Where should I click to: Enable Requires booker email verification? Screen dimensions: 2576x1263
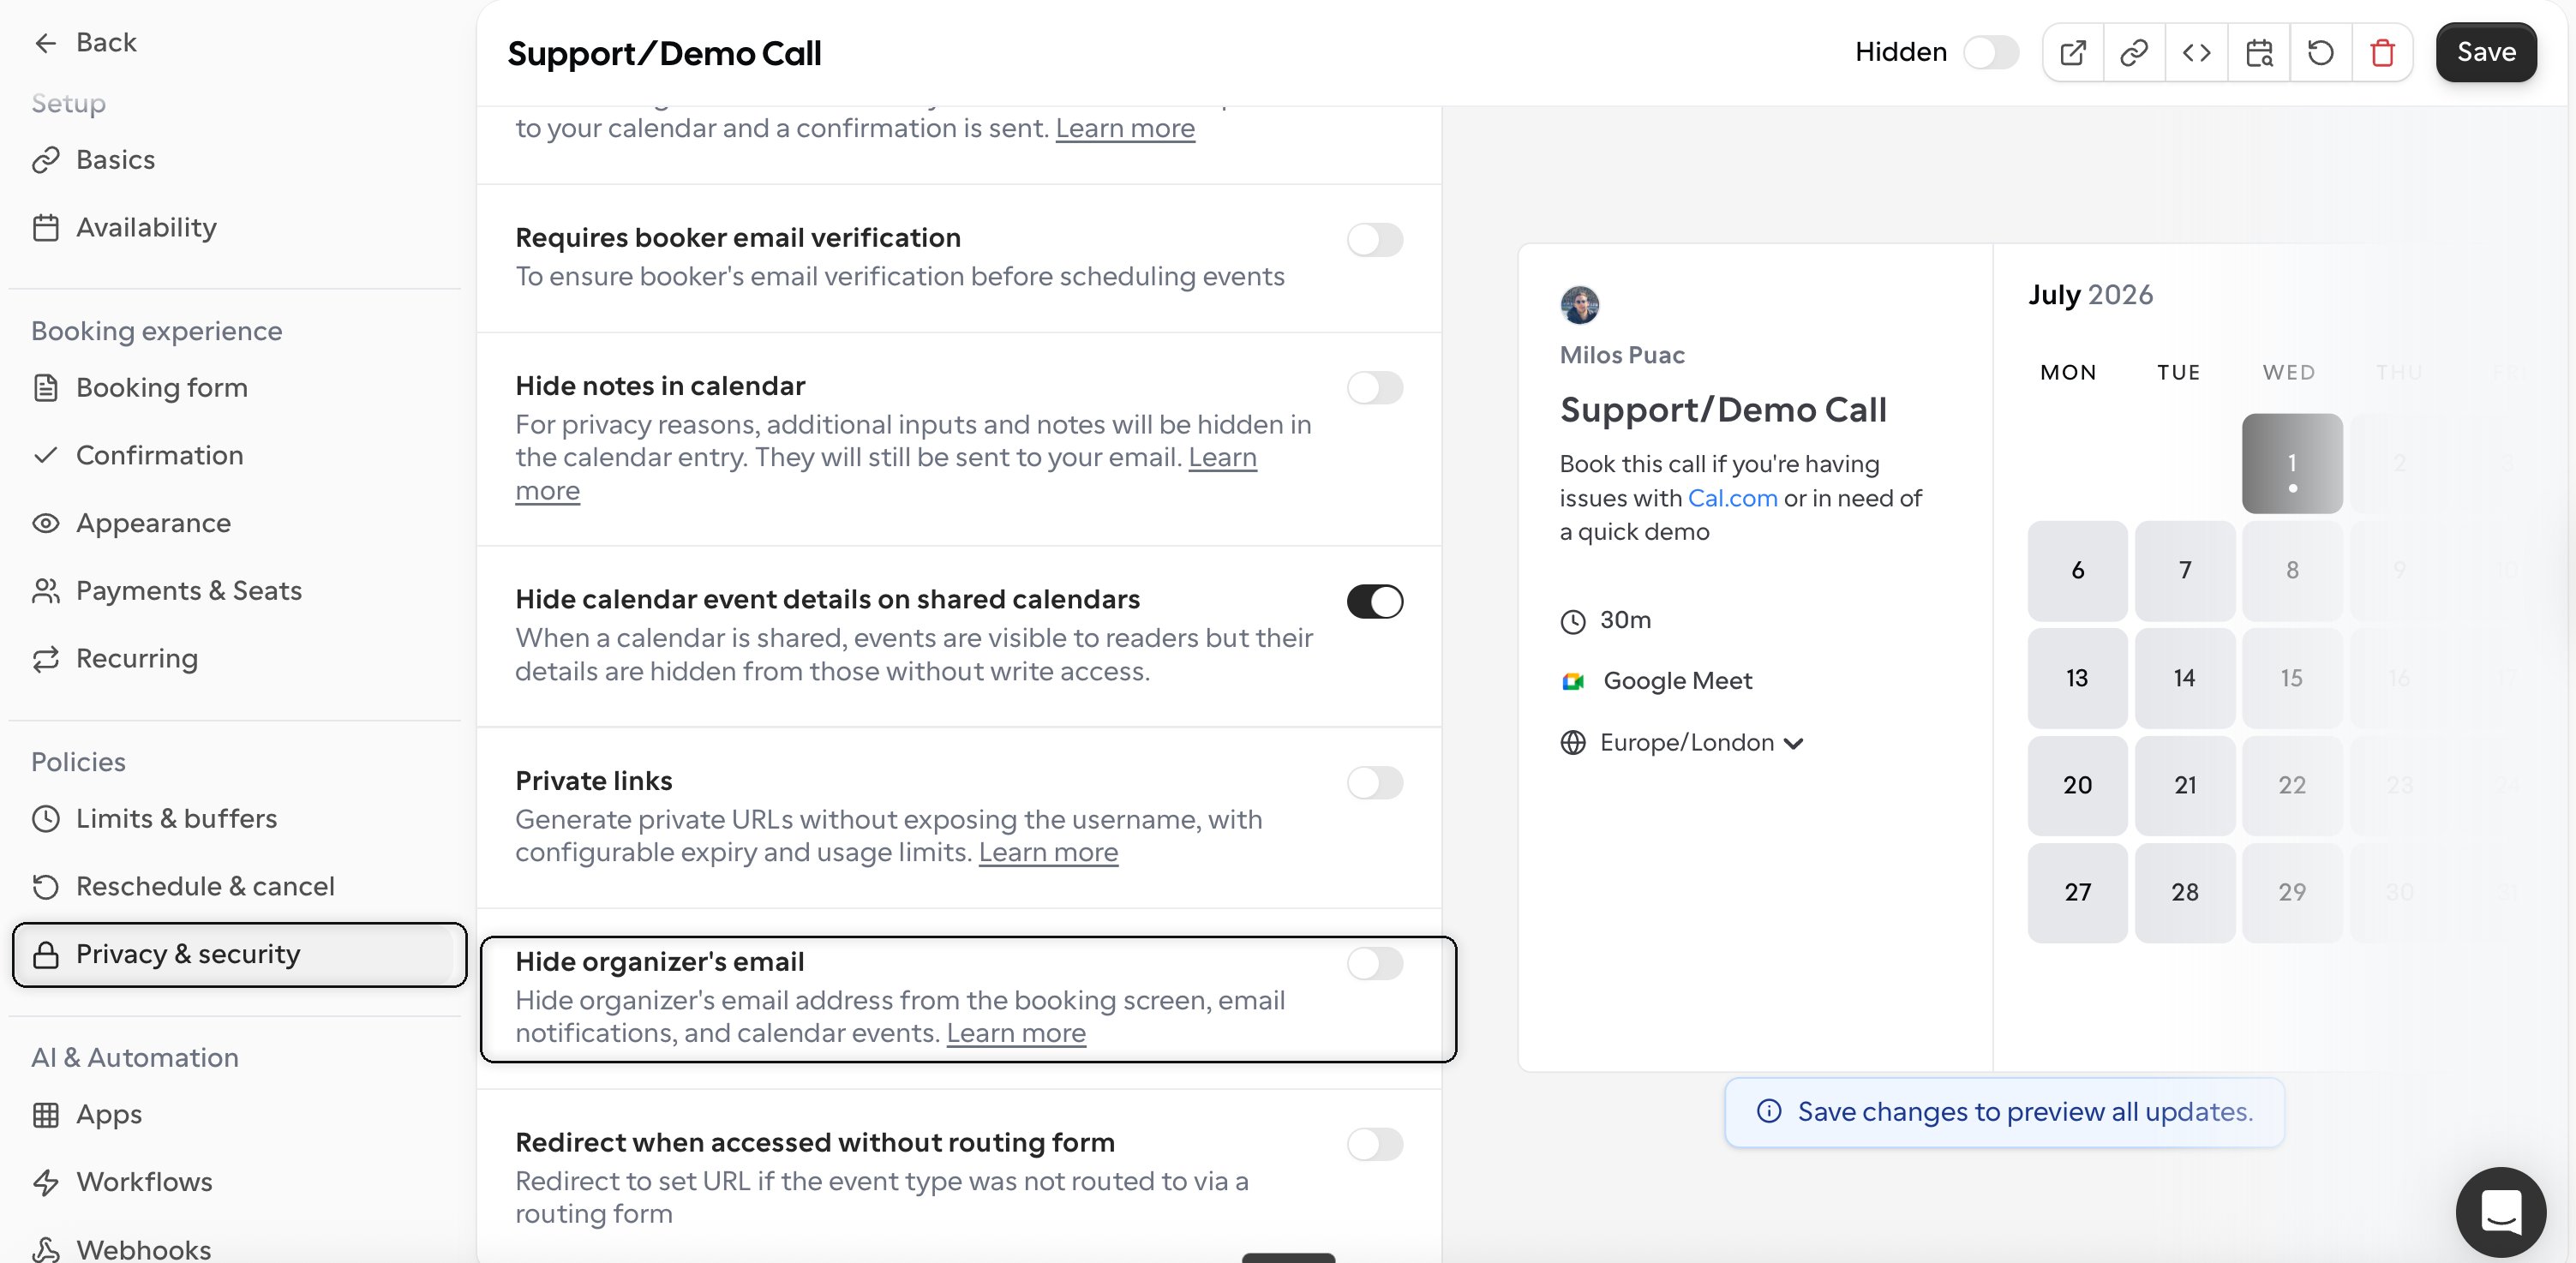click(x=1374, y=240)
